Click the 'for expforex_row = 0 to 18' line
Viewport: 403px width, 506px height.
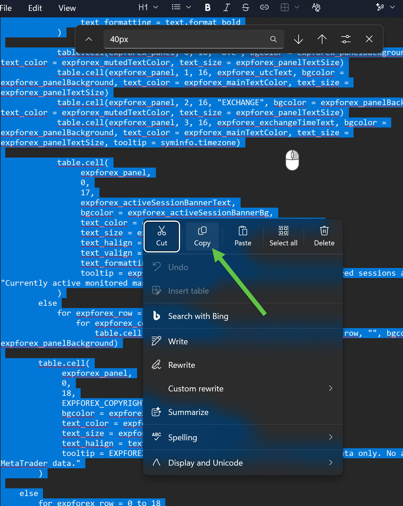point(99,503)
